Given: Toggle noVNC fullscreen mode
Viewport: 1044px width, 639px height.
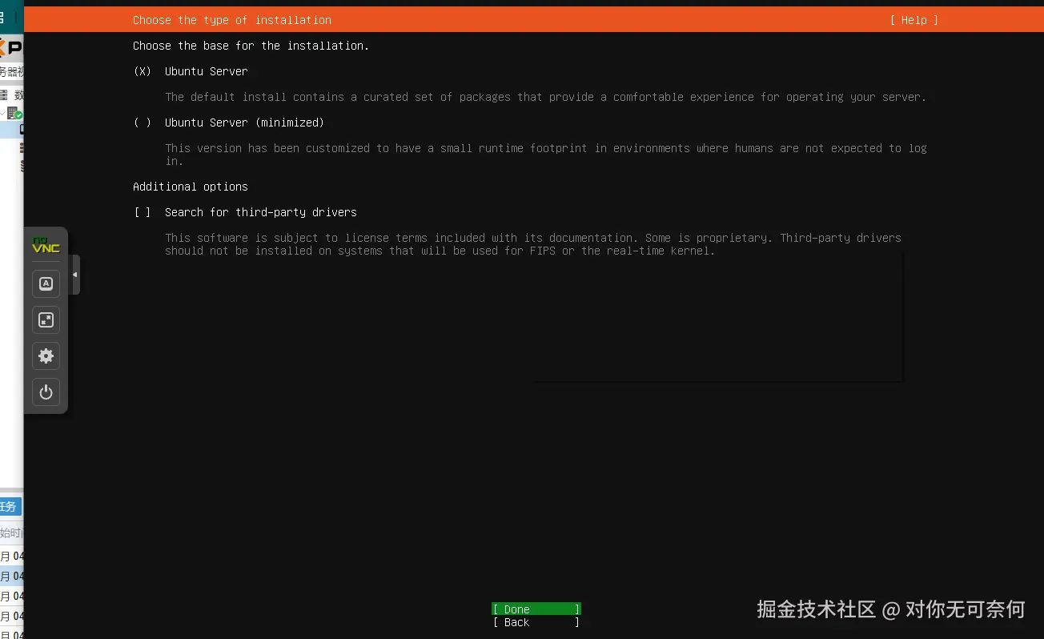Looking at the screenshot, I should click(46, 319).
